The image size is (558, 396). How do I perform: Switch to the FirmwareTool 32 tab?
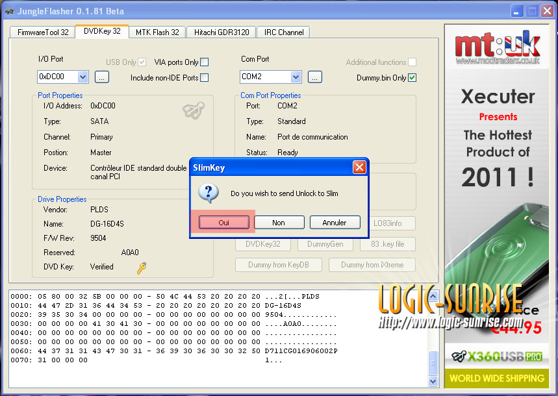[x=43, y=32]
